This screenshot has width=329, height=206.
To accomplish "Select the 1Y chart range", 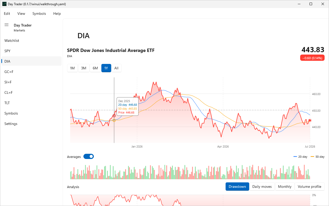I will click(106, 68).
